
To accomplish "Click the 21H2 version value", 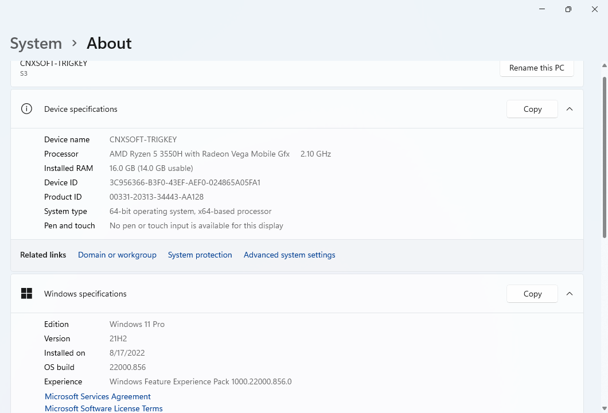I will (118, 338).
